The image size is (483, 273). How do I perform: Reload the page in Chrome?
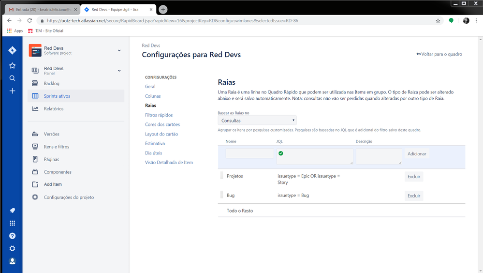click(29, 21)
